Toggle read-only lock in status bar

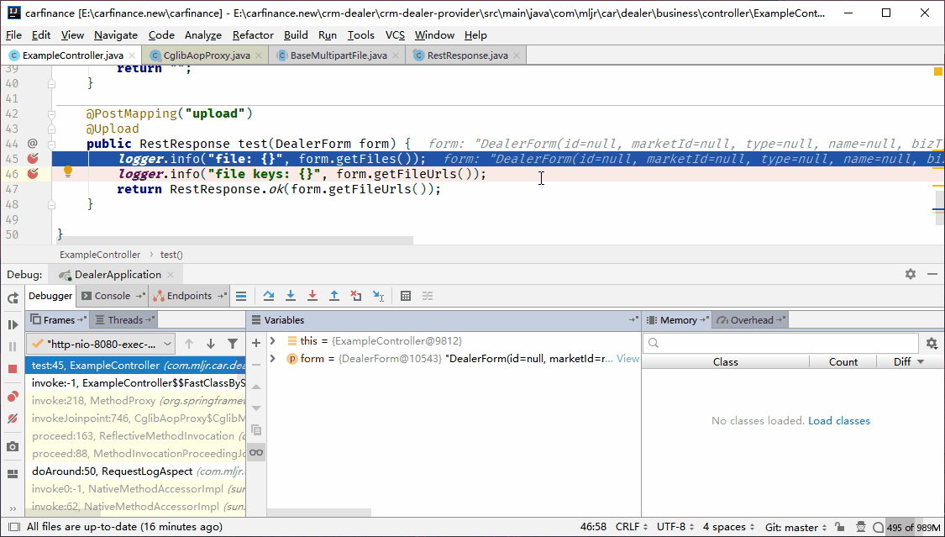[841, 527]
